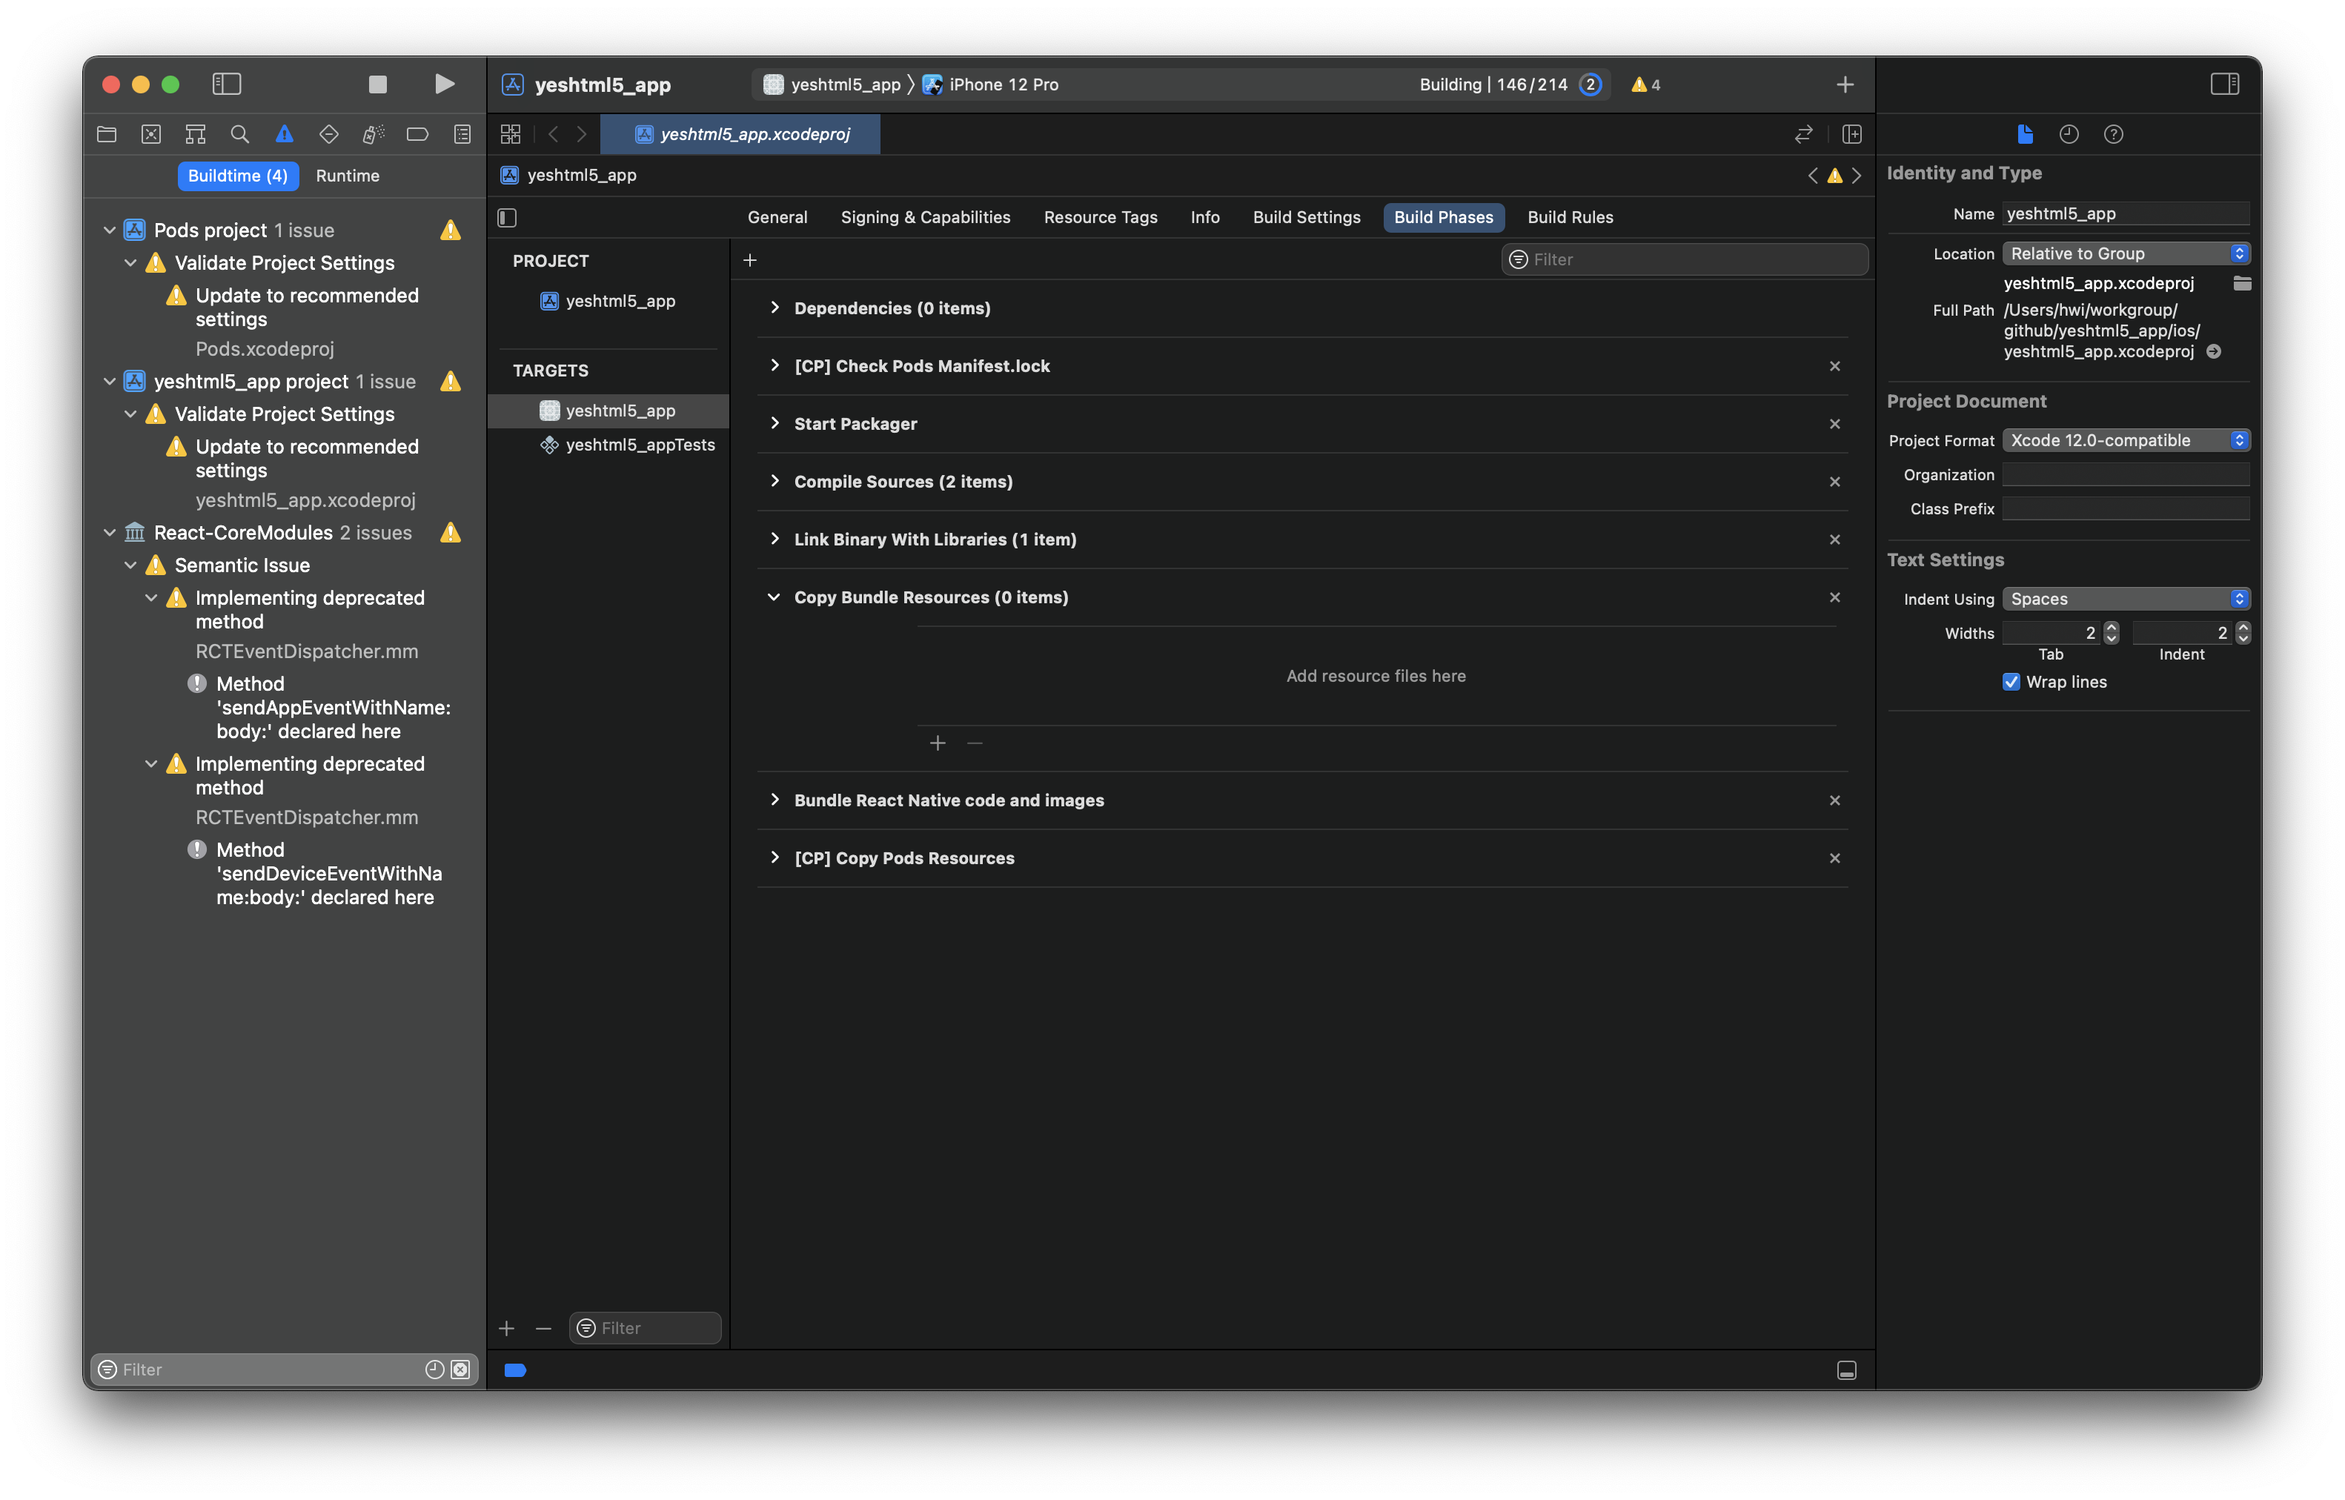Show the Breakpoint navigator icon

(x=417, y=134)
